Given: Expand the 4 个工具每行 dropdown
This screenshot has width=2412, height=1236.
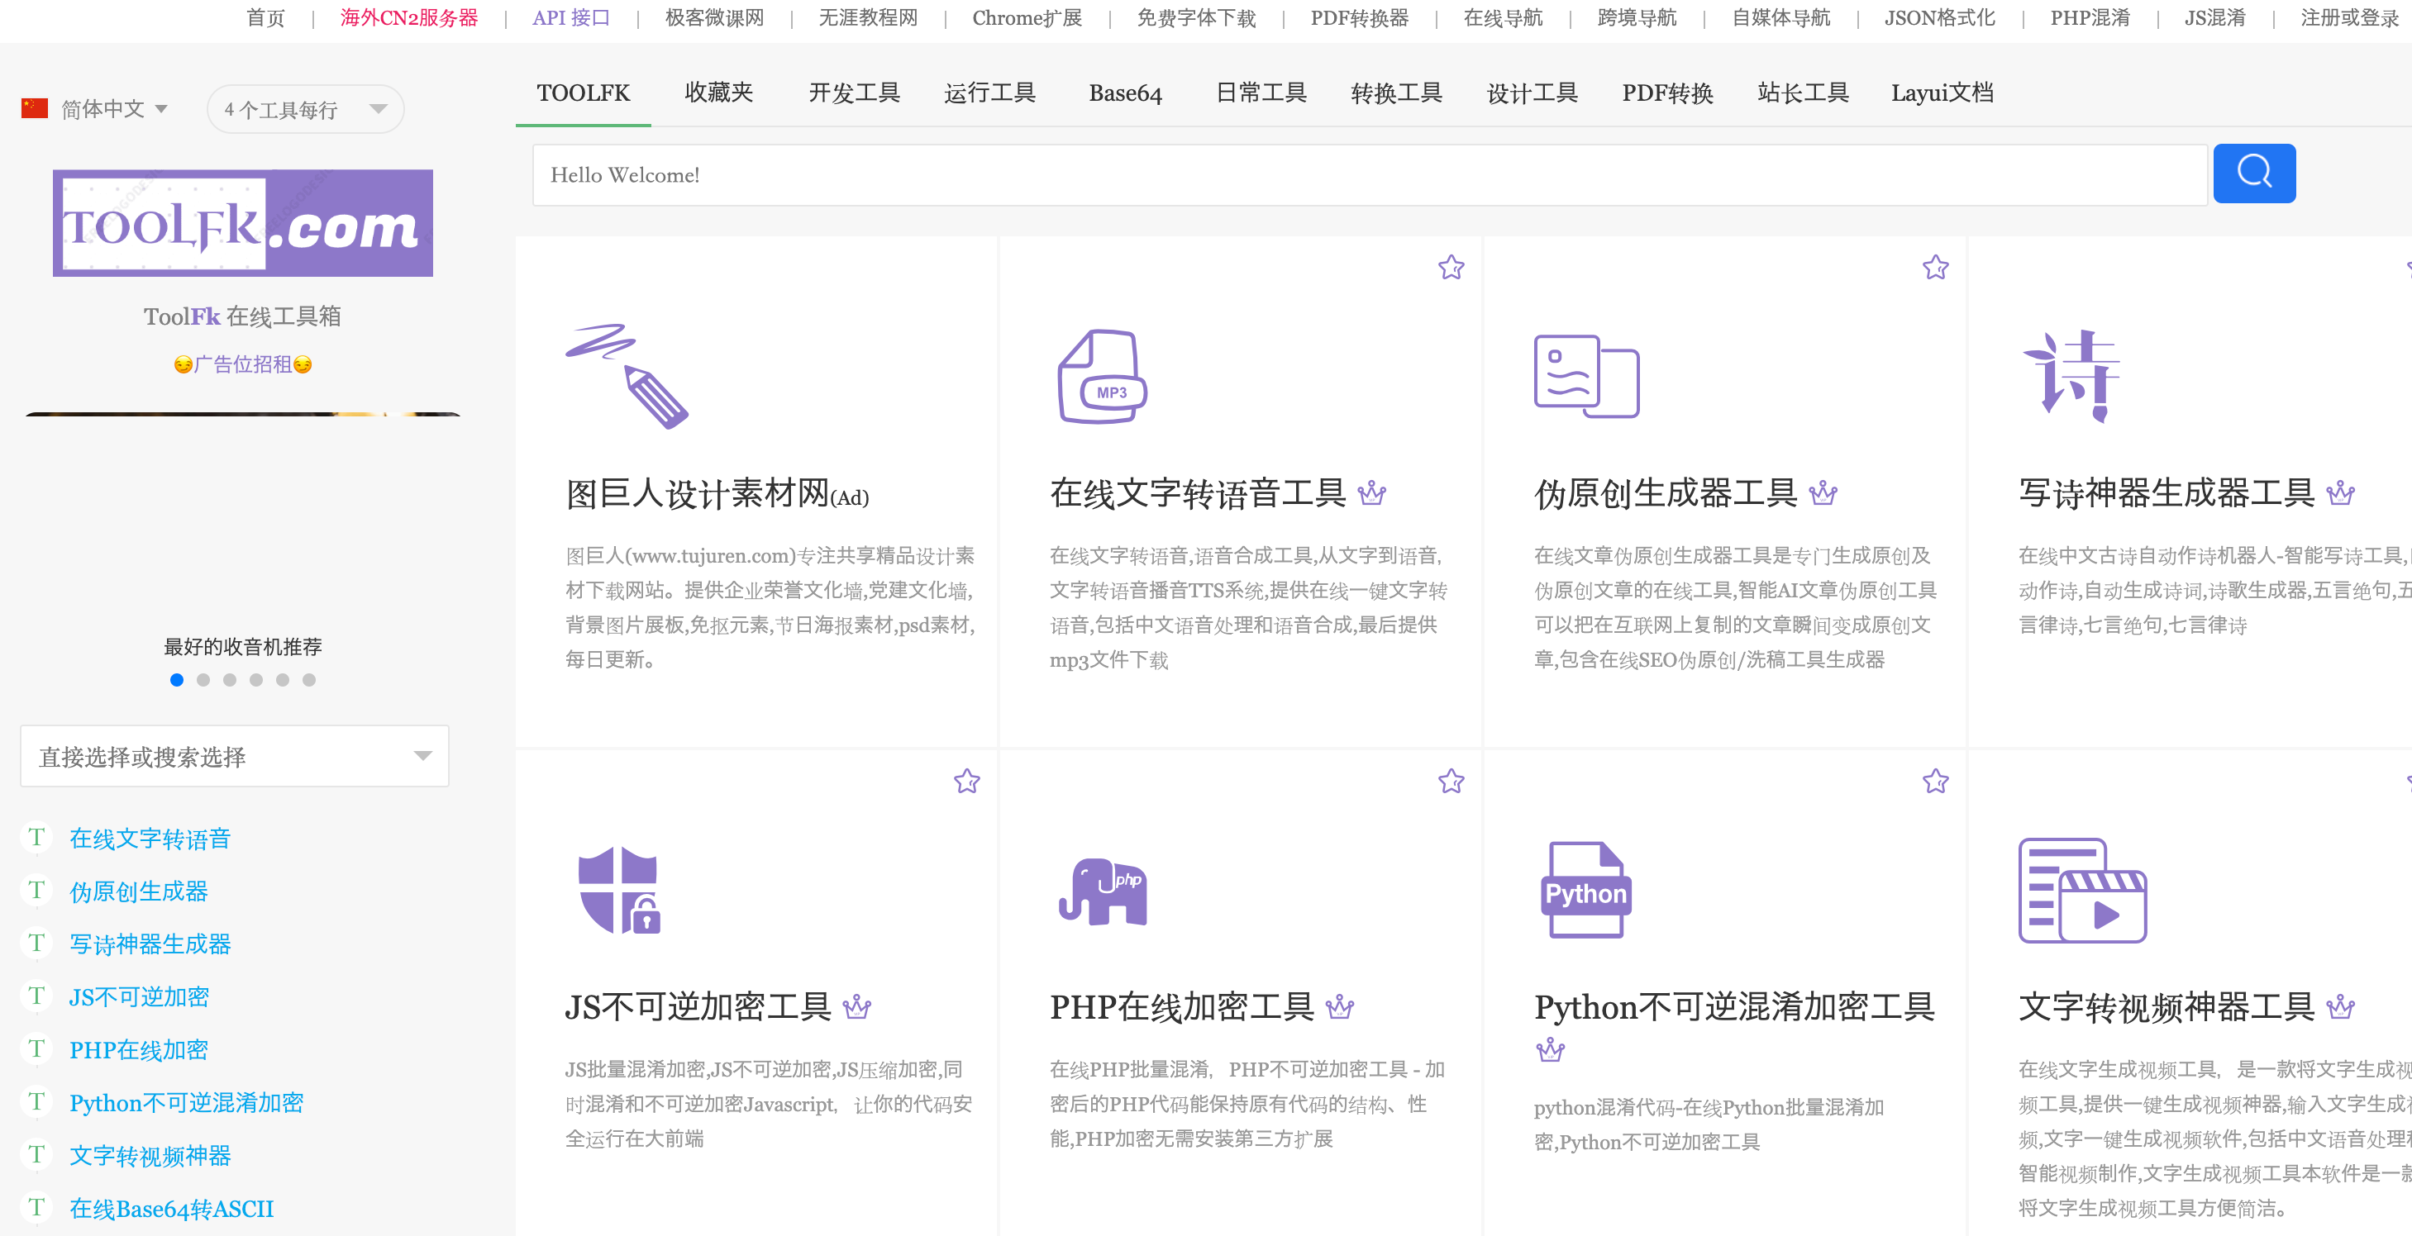Looking at the screenshot, I should [305, 109].
